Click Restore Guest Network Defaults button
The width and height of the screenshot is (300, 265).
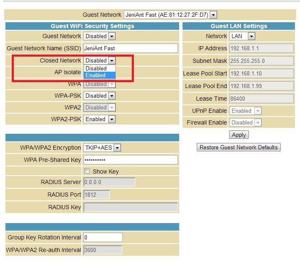point(239,147)
